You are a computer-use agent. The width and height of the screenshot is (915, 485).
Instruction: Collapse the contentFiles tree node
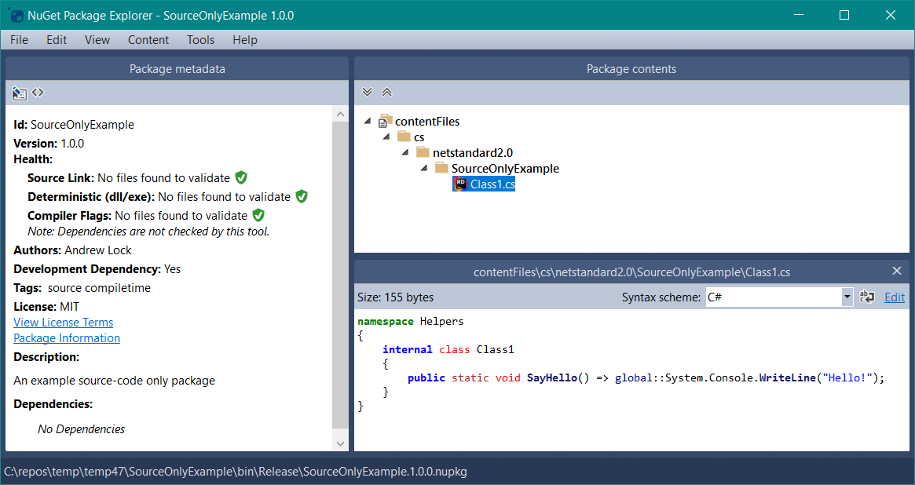367,121
